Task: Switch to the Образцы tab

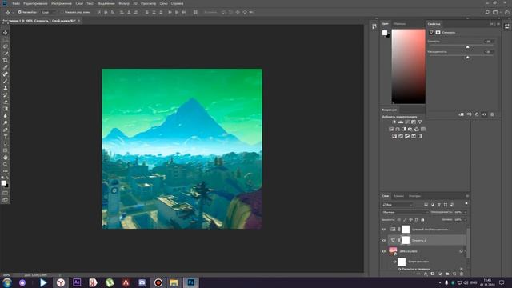Action: coord(399,24)
